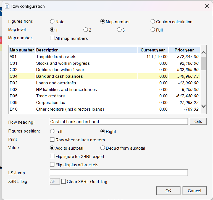Screen dimensions: 213x200
Task: Select row D05 Trade creditors
Action: pos(104,96)
